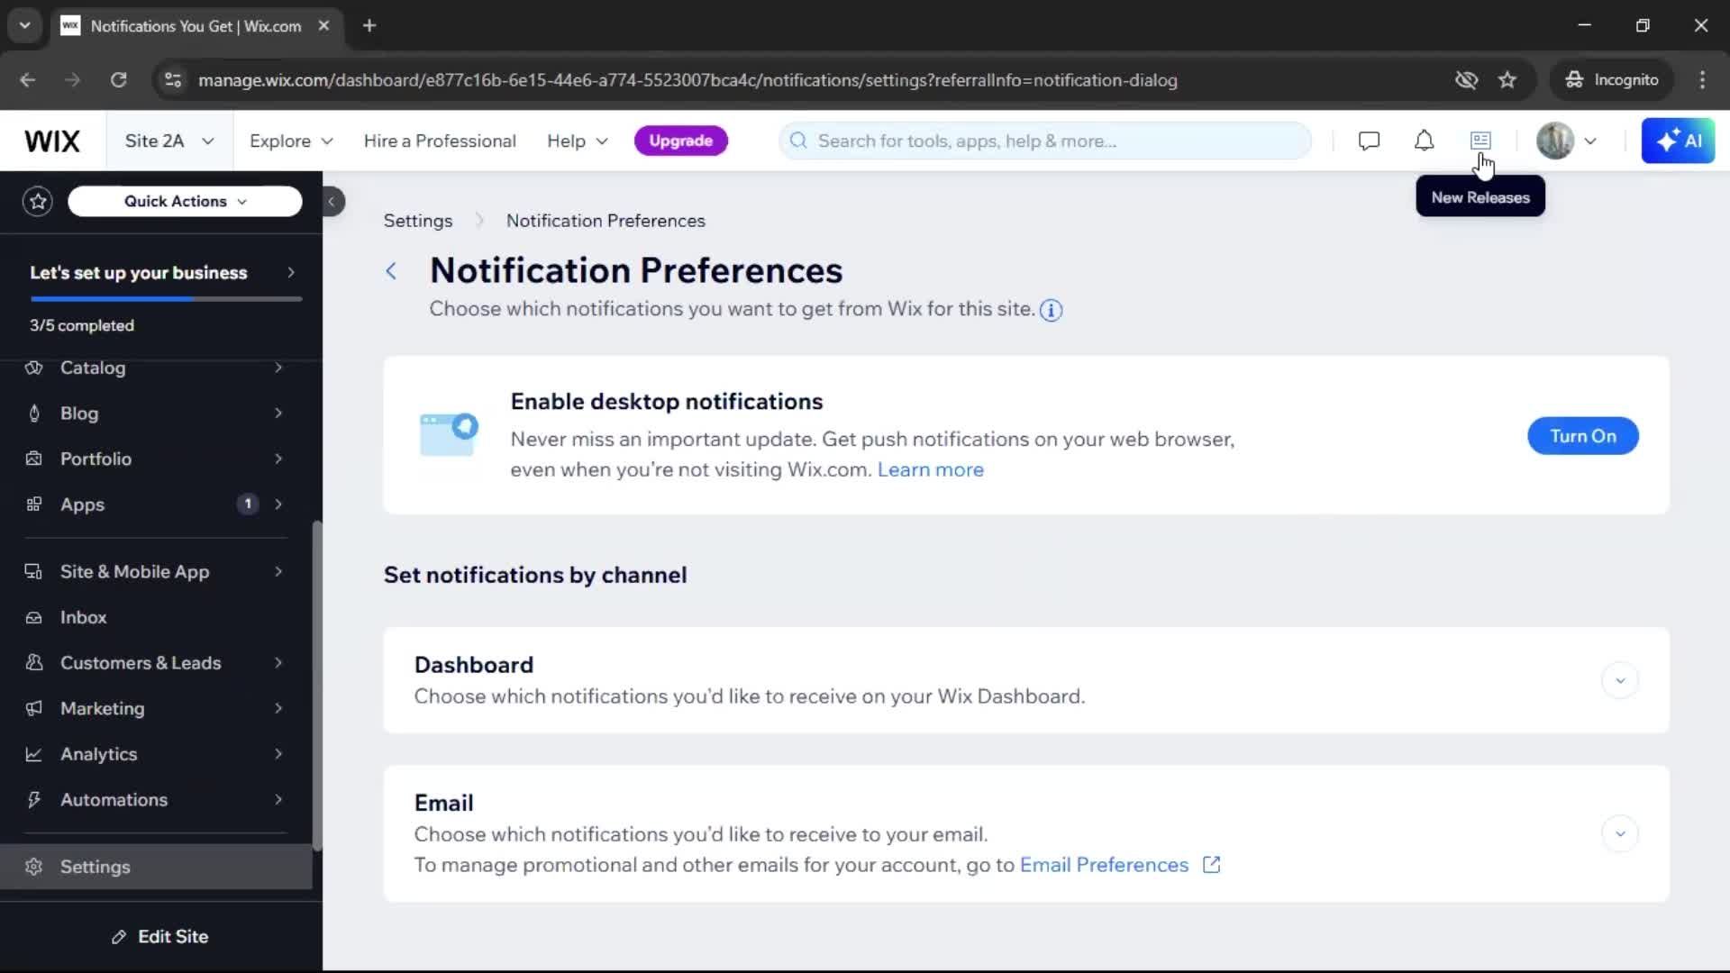
Task: Open external link icon beside Email Preferences
Action: [x=1212, y=865]
